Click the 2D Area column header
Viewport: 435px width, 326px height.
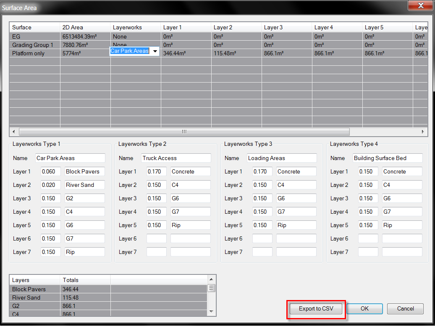[x=85, y=27]
